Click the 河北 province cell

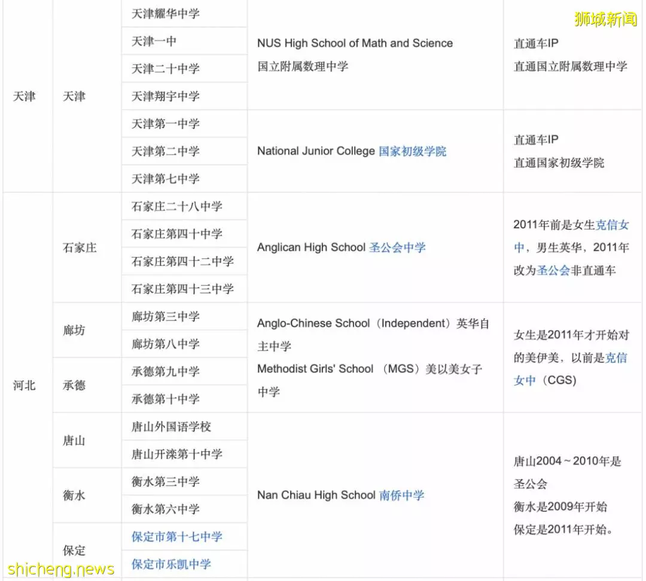pyautogui.click(x=28, y=386)
